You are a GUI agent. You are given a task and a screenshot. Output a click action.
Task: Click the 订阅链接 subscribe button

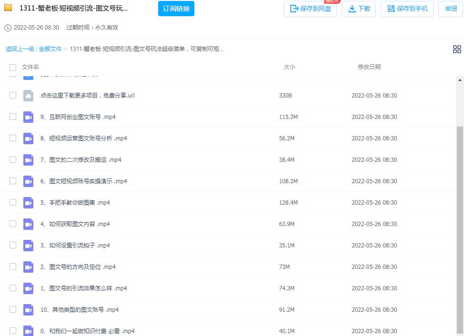point(176,9)
